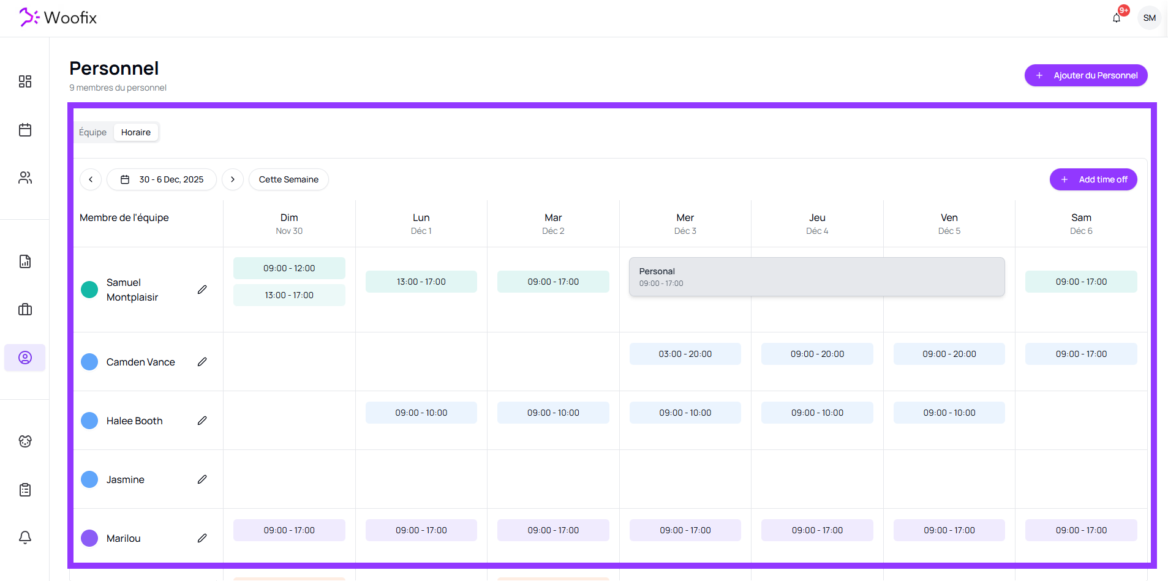
Task: Go to previous week with left chevron
Action: (x=91, y=179)
